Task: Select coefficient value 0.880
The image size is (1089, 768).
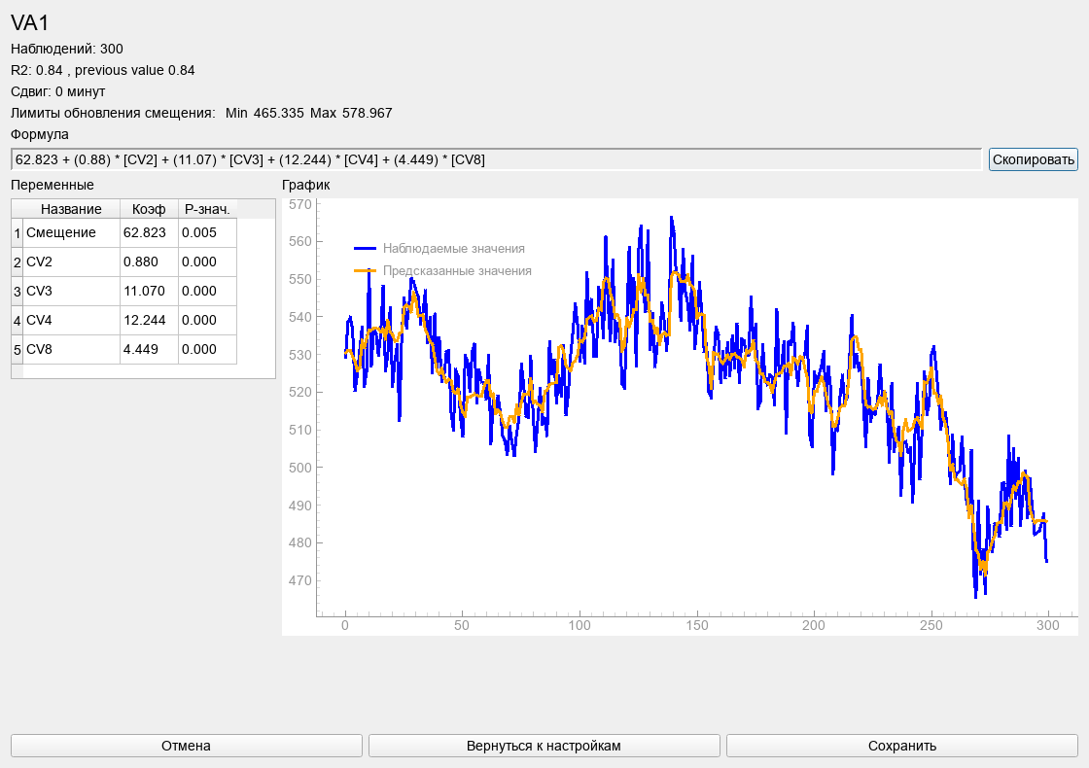Action: (x=150, y=262)
